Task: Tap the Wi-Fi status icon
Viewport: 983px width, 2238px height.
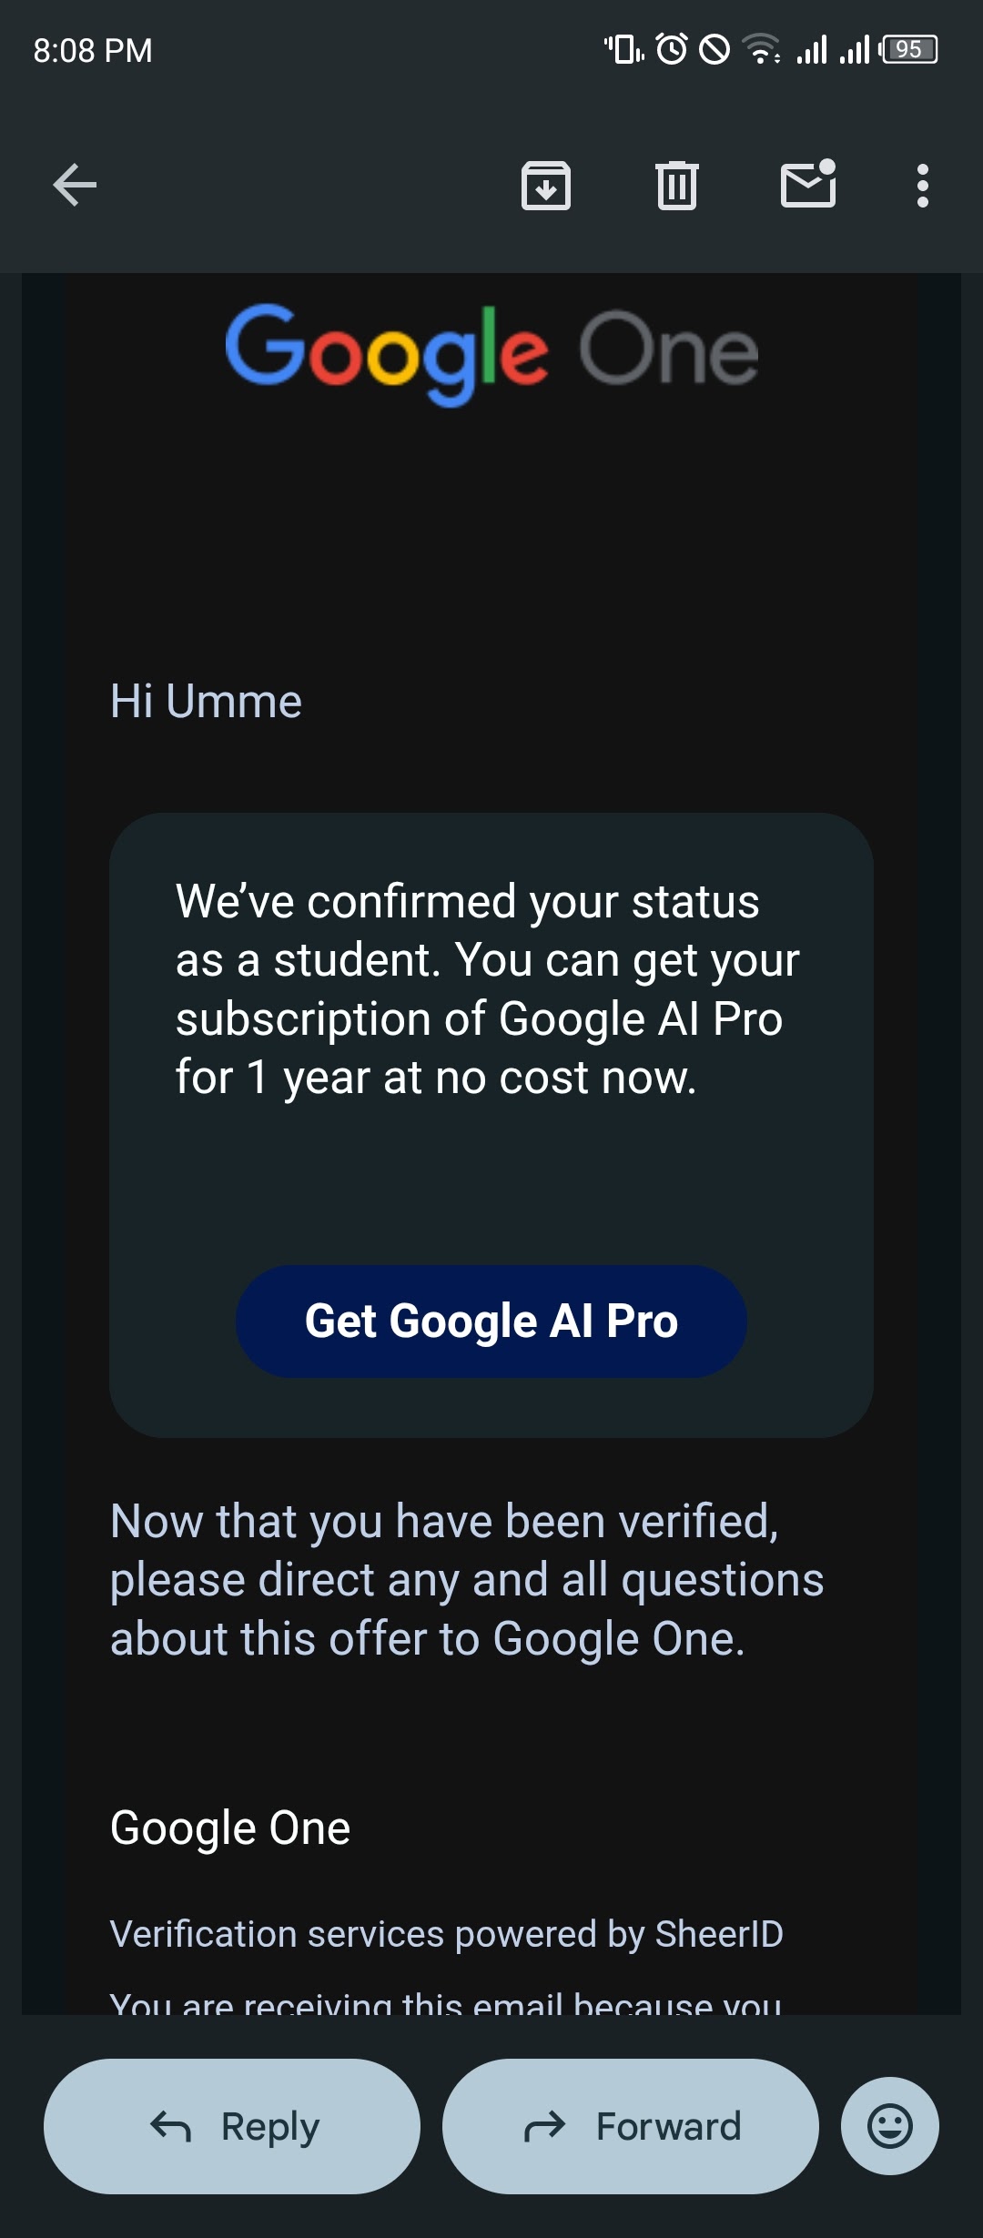Action: pyautogui.click(x=761, y=49)
